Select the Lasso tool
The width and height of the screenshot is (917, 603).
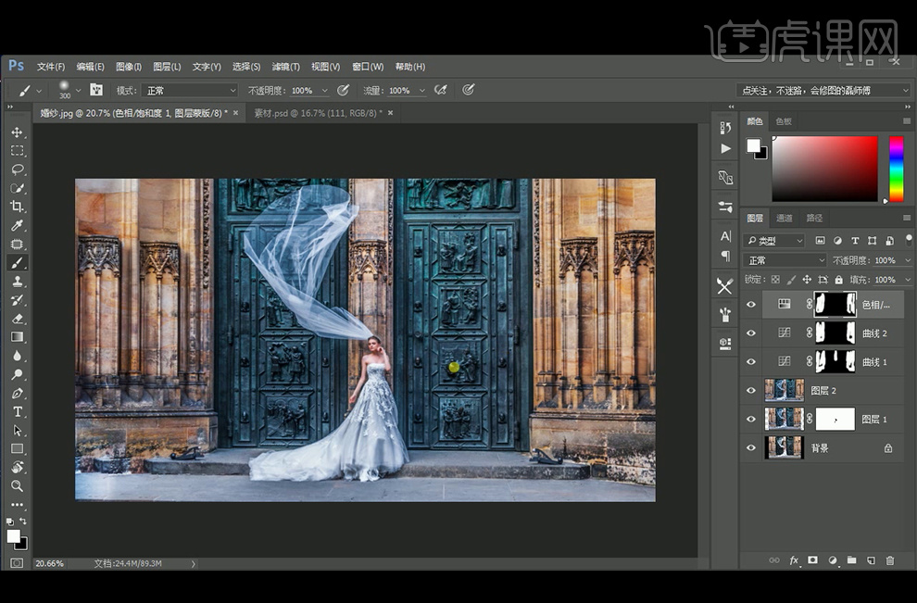pos(17,170)
